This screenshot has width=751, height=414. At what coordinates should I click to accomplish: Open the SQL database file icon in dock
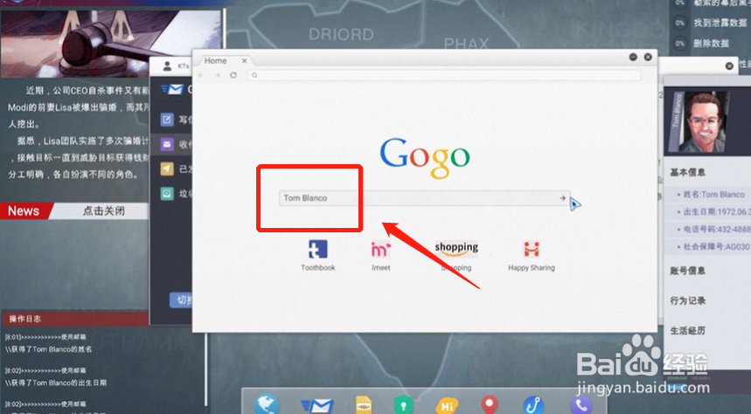click(x=364, y=405)
